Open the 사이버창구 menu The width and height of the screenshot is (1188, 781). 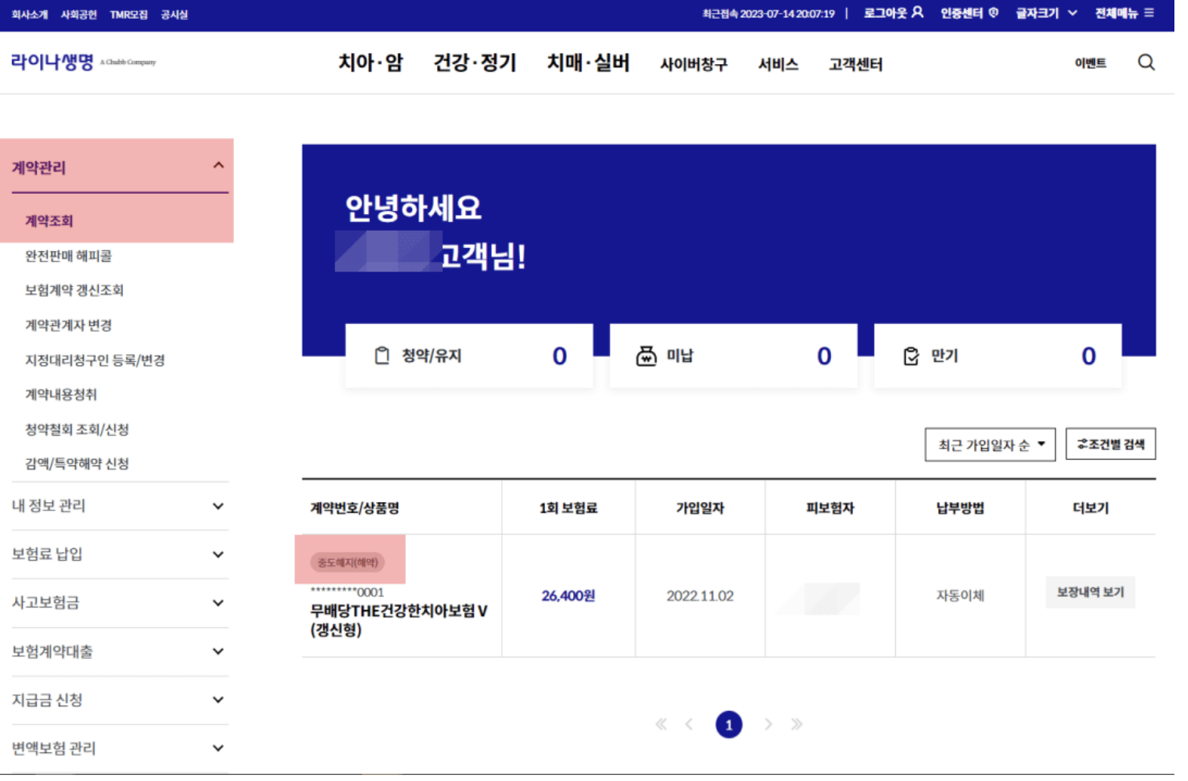tap(694, 64)
